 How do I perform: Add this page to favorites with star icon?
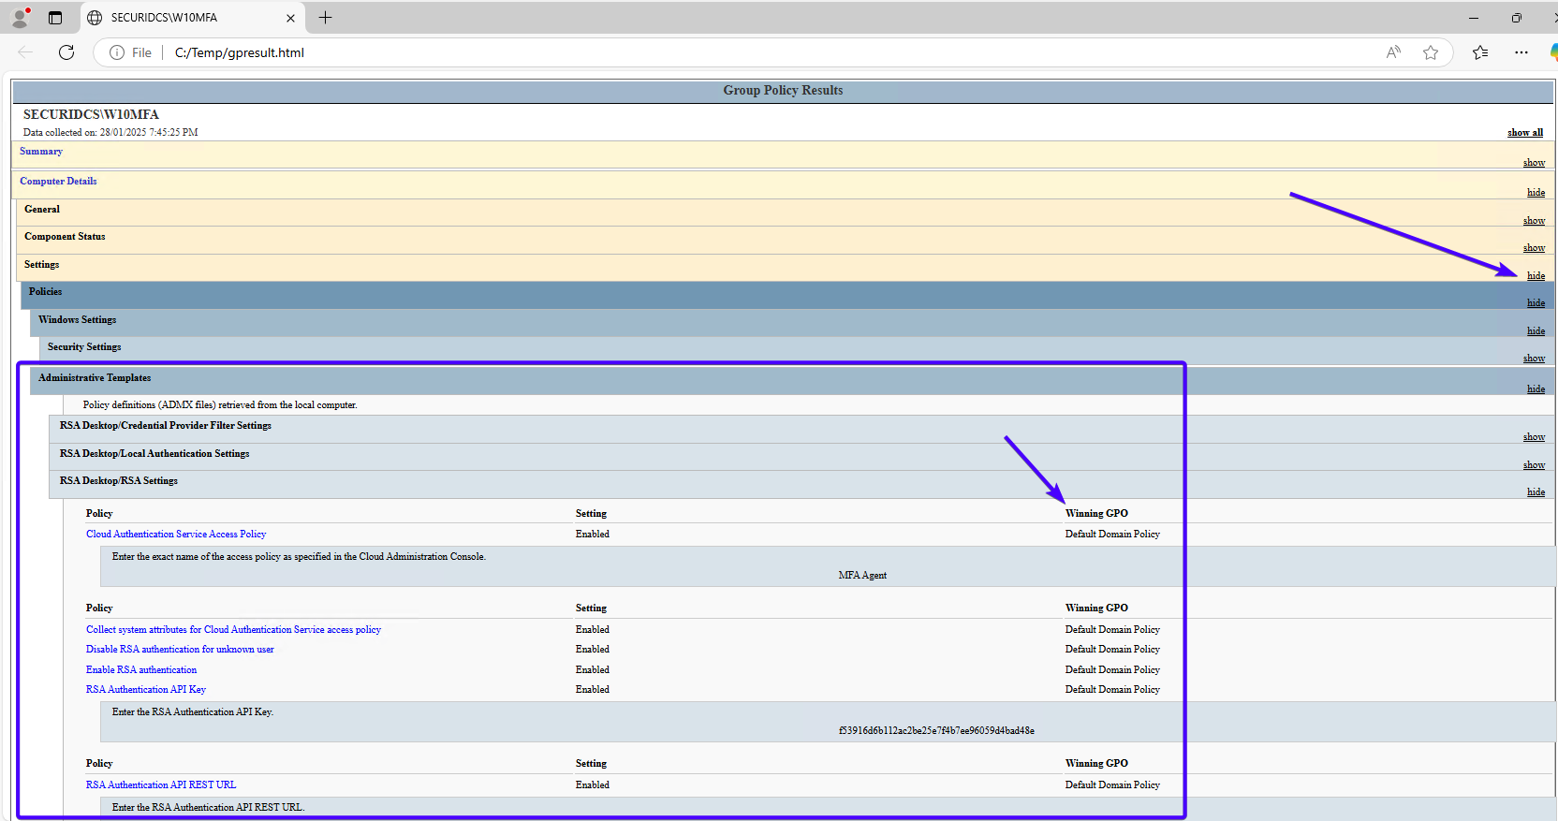[x=1430, y=52]
